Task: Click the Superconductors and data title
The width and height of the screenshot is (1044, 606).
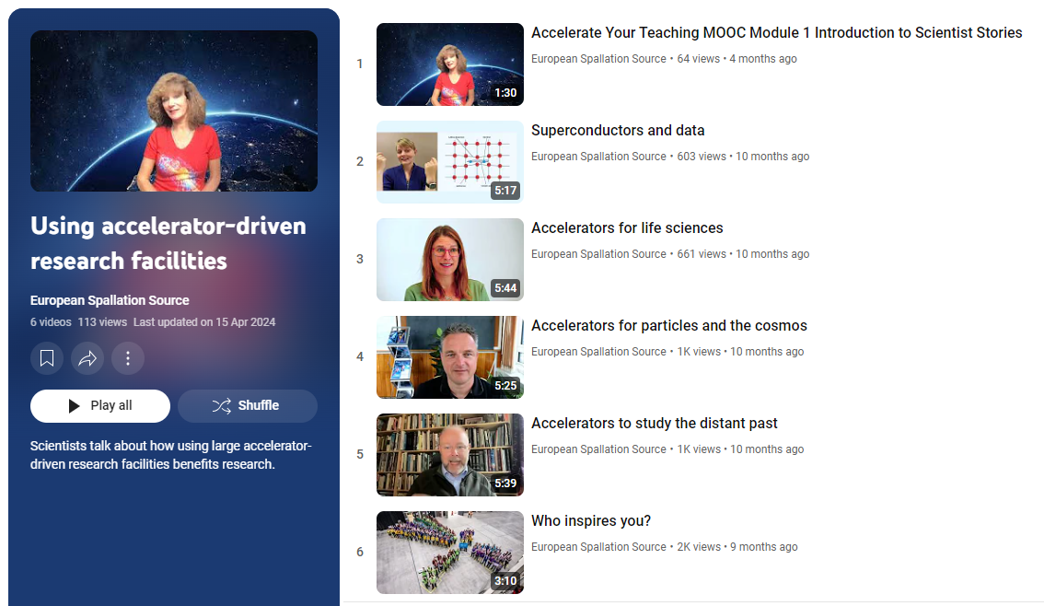Action: (618, 131)
